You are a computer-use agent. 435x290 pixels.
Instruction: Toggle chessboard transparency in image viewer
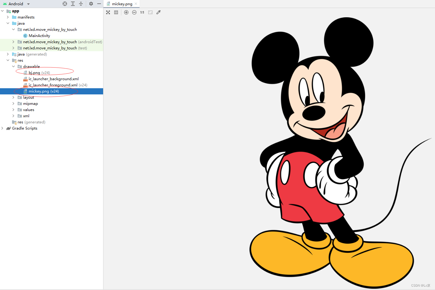[108, 12]
